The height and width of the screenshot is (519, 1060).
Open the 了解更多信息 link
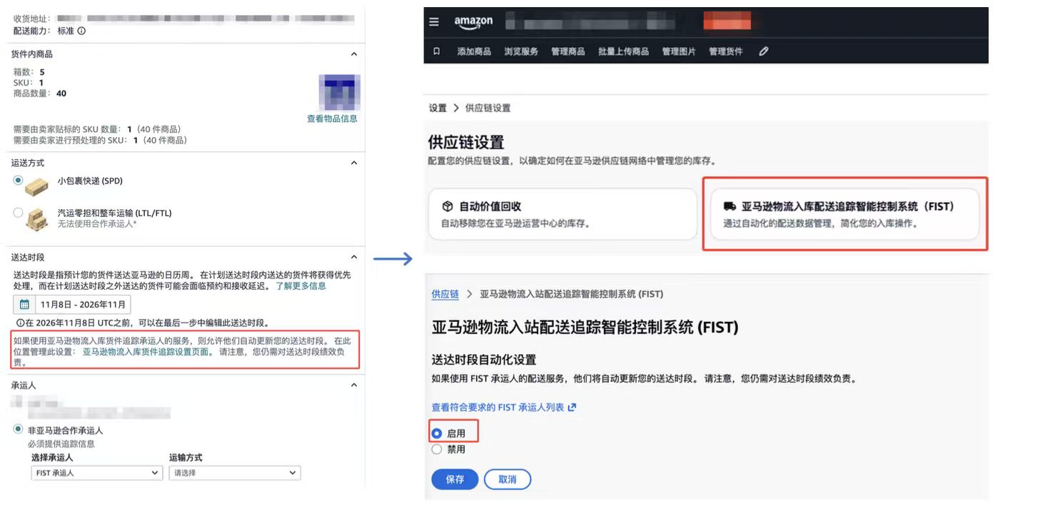[301, 286]
